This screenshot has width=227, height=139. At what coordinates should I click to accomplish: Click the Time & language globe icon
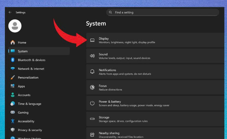point(13,103)
